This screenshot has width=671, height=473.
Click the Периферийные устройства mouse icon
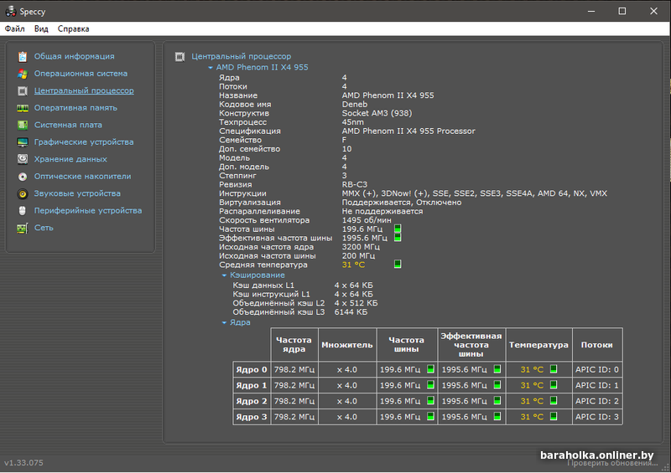point(23,211)
